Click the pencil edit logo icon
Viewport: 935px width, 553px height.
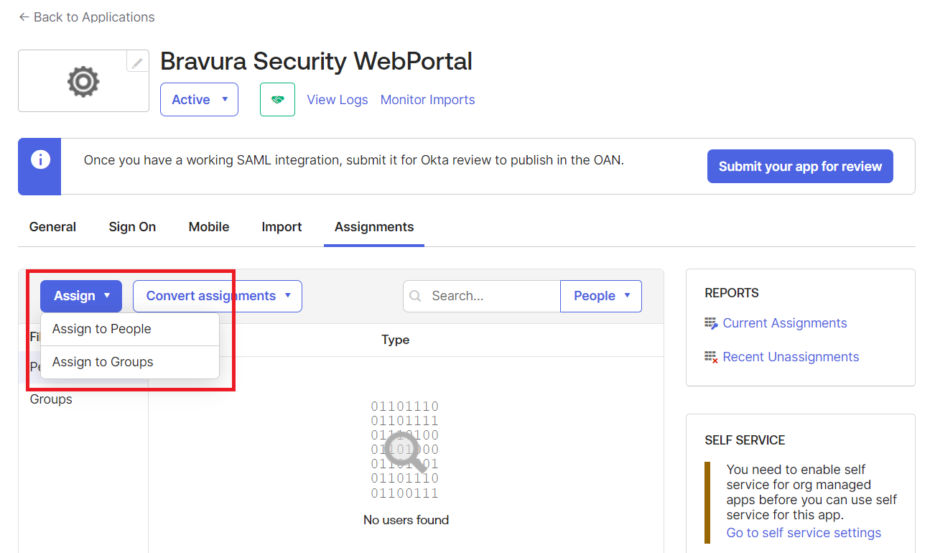pyautogui.click(x=137, y=62)
